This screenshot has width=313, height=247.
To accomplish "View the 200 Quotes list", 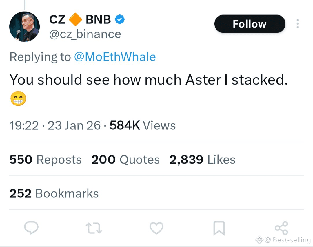I will [125, 160].
